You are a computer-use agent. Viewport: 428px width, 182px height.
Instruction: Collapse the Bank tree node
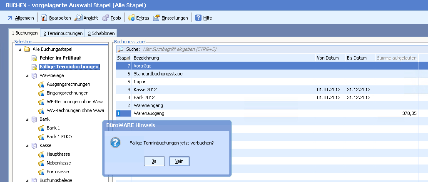tap(27, 119)
